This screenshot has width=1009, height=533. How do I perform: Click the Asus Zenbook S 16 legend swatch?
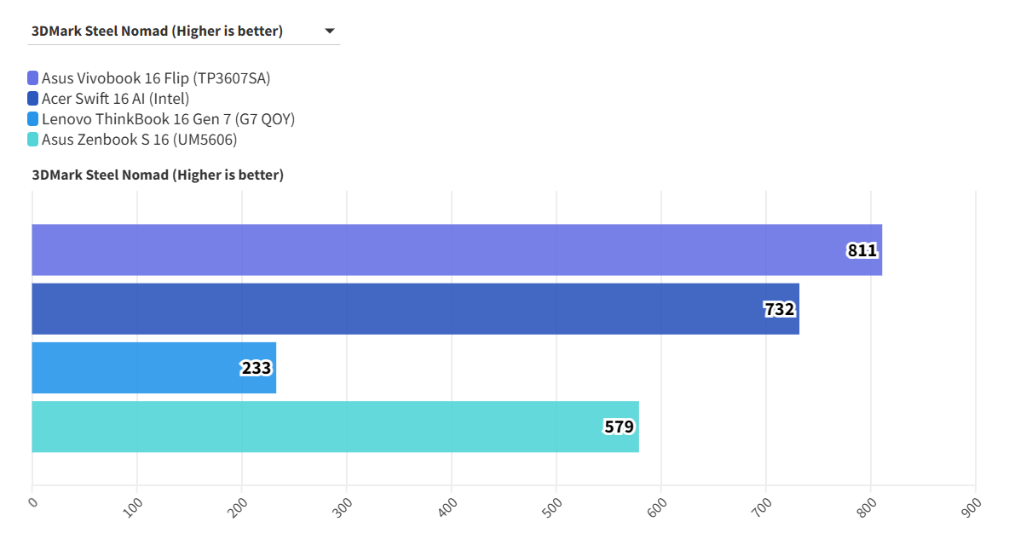point(33,140)
